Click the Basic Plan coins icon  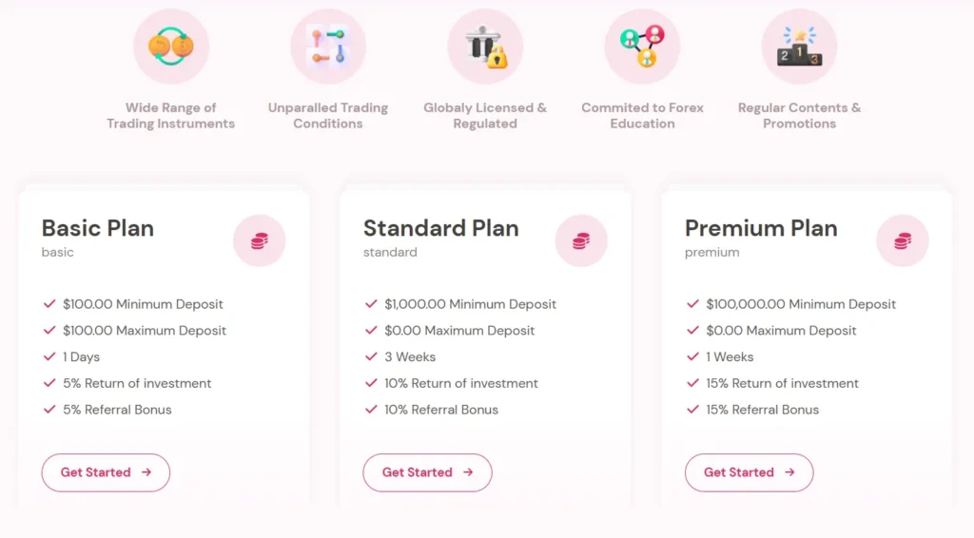tap(260, 241)
